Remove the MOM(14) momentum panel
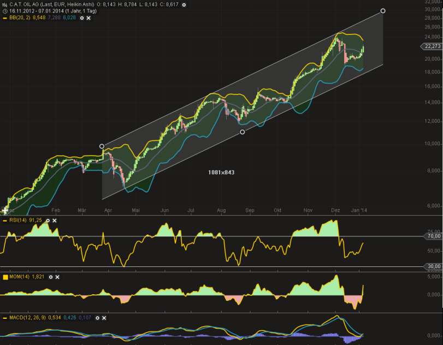The width and height of the screenshot is (443, 345). point(57,277)
